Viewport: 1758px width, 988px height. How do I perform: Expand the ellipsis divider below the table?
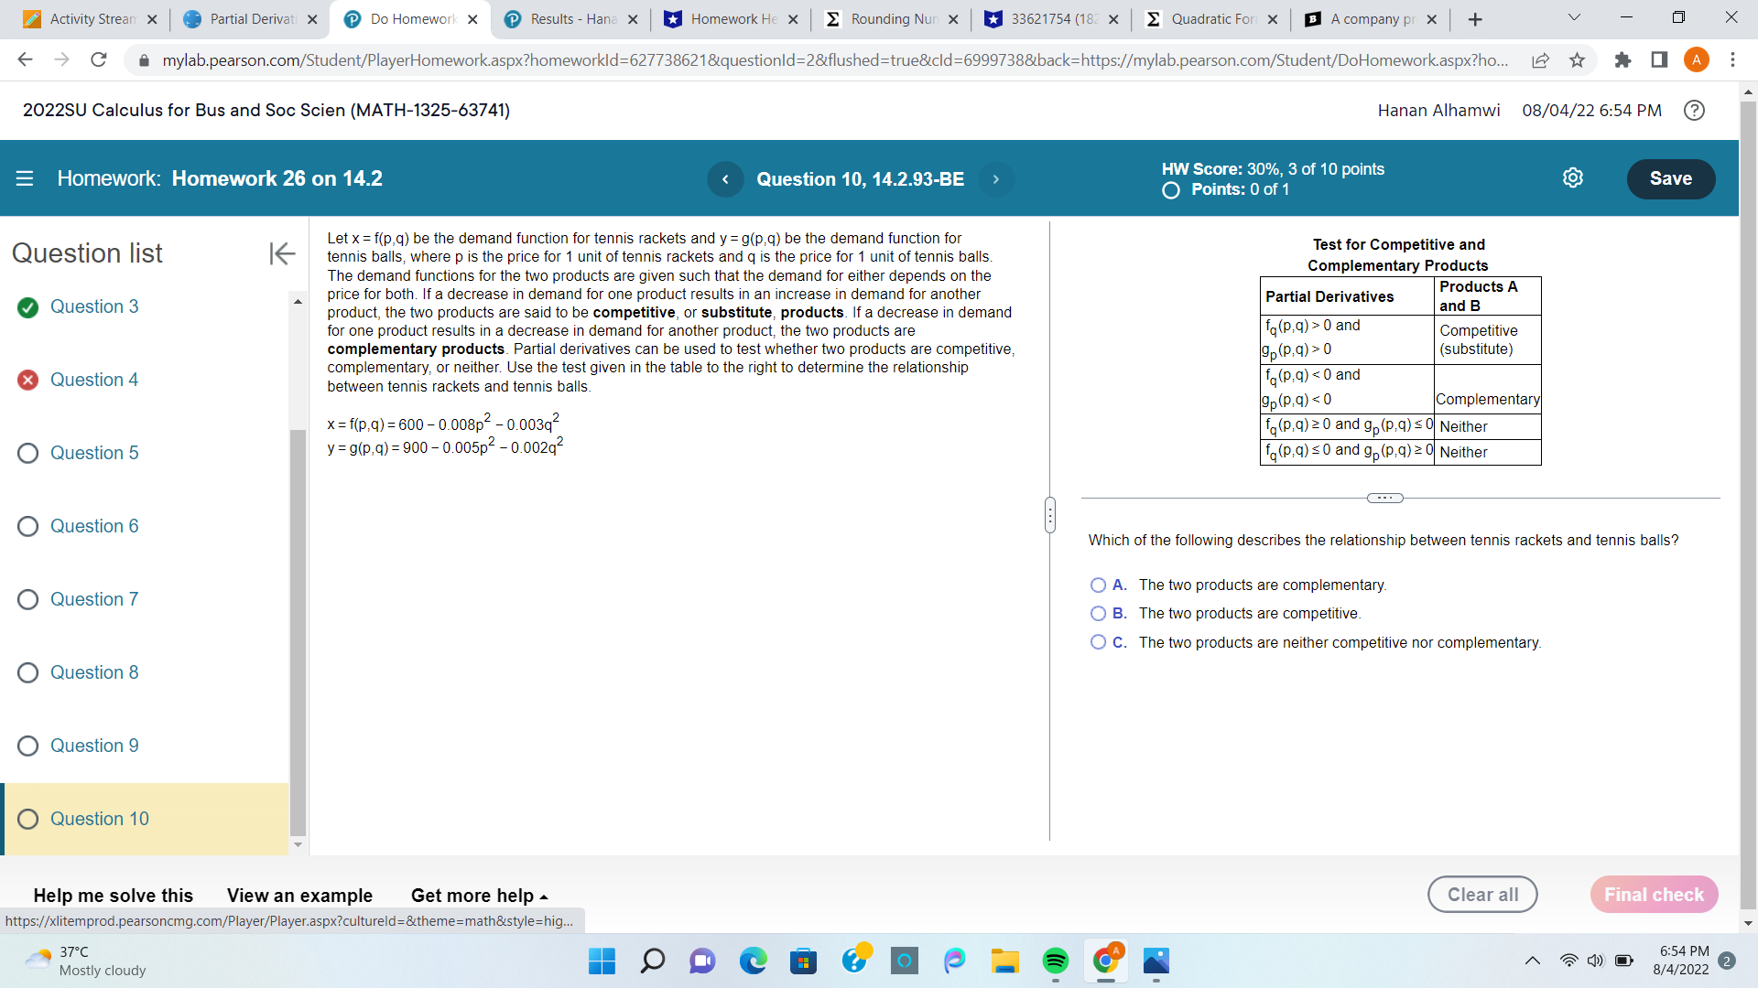[1384, 498]
